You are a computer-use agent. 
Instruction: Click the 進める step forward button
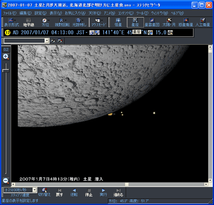(118, 192)
